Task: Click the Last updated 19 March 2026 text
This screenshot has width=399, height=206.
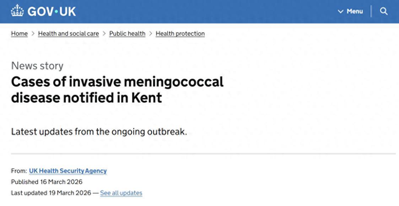Action: [x=52, y=193]
